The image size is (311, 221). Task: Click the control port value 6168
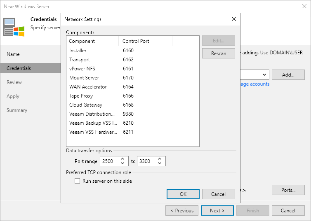(x=128, y=105)
